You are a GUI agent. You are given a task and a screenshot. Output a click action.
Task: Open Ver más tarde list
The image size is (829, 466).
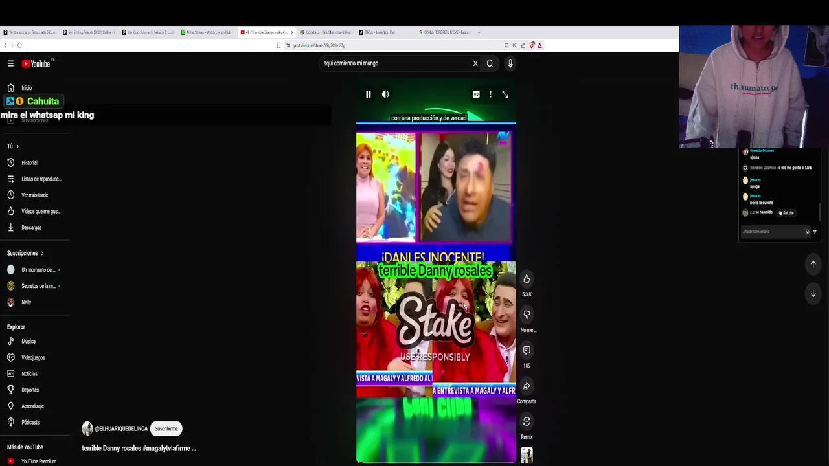pyautogui.click(x=36, y=195)
